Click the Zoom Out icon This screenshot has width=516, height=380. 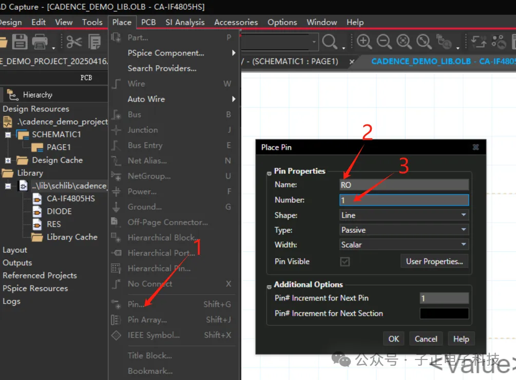tap(384, 42)
